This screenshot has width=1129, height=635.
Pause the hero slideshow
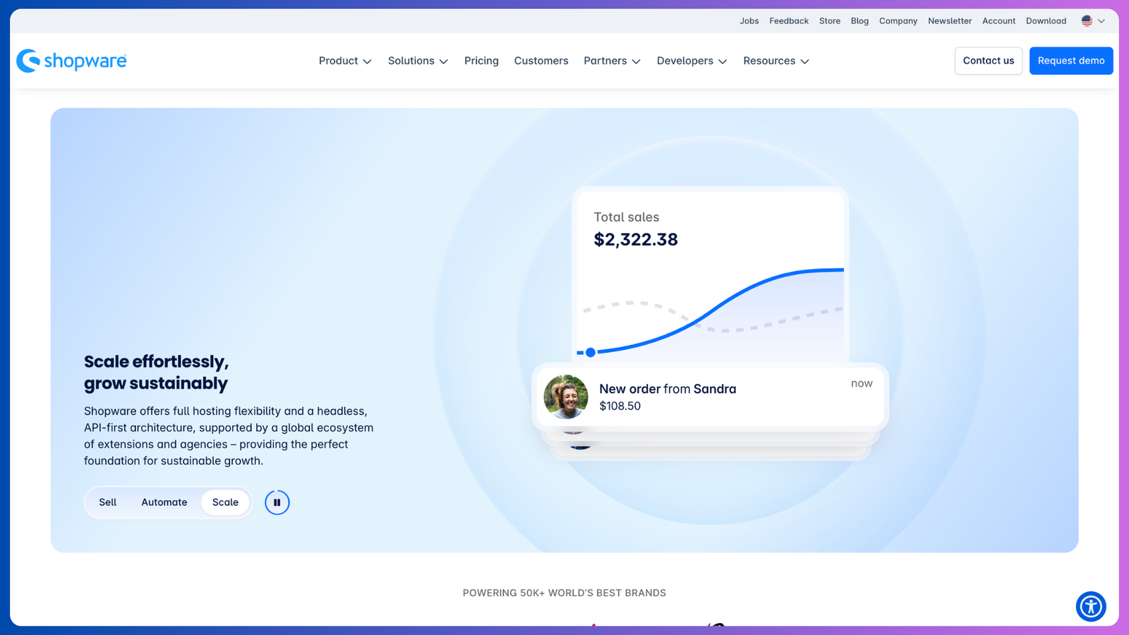tap(277, 502)
